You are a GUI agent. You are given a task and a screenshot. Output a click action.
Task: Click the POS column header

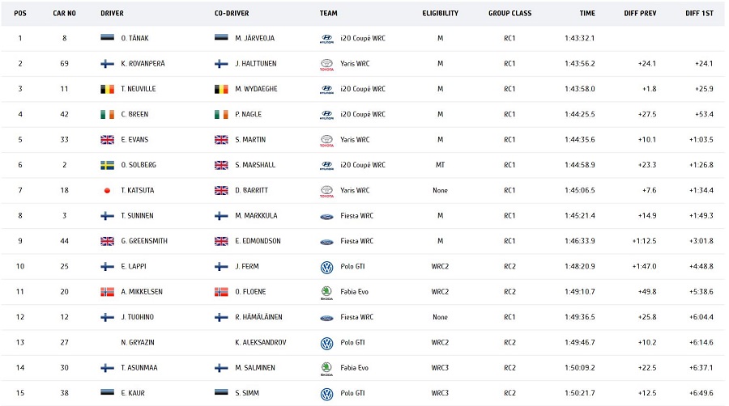tap(20, 13)
